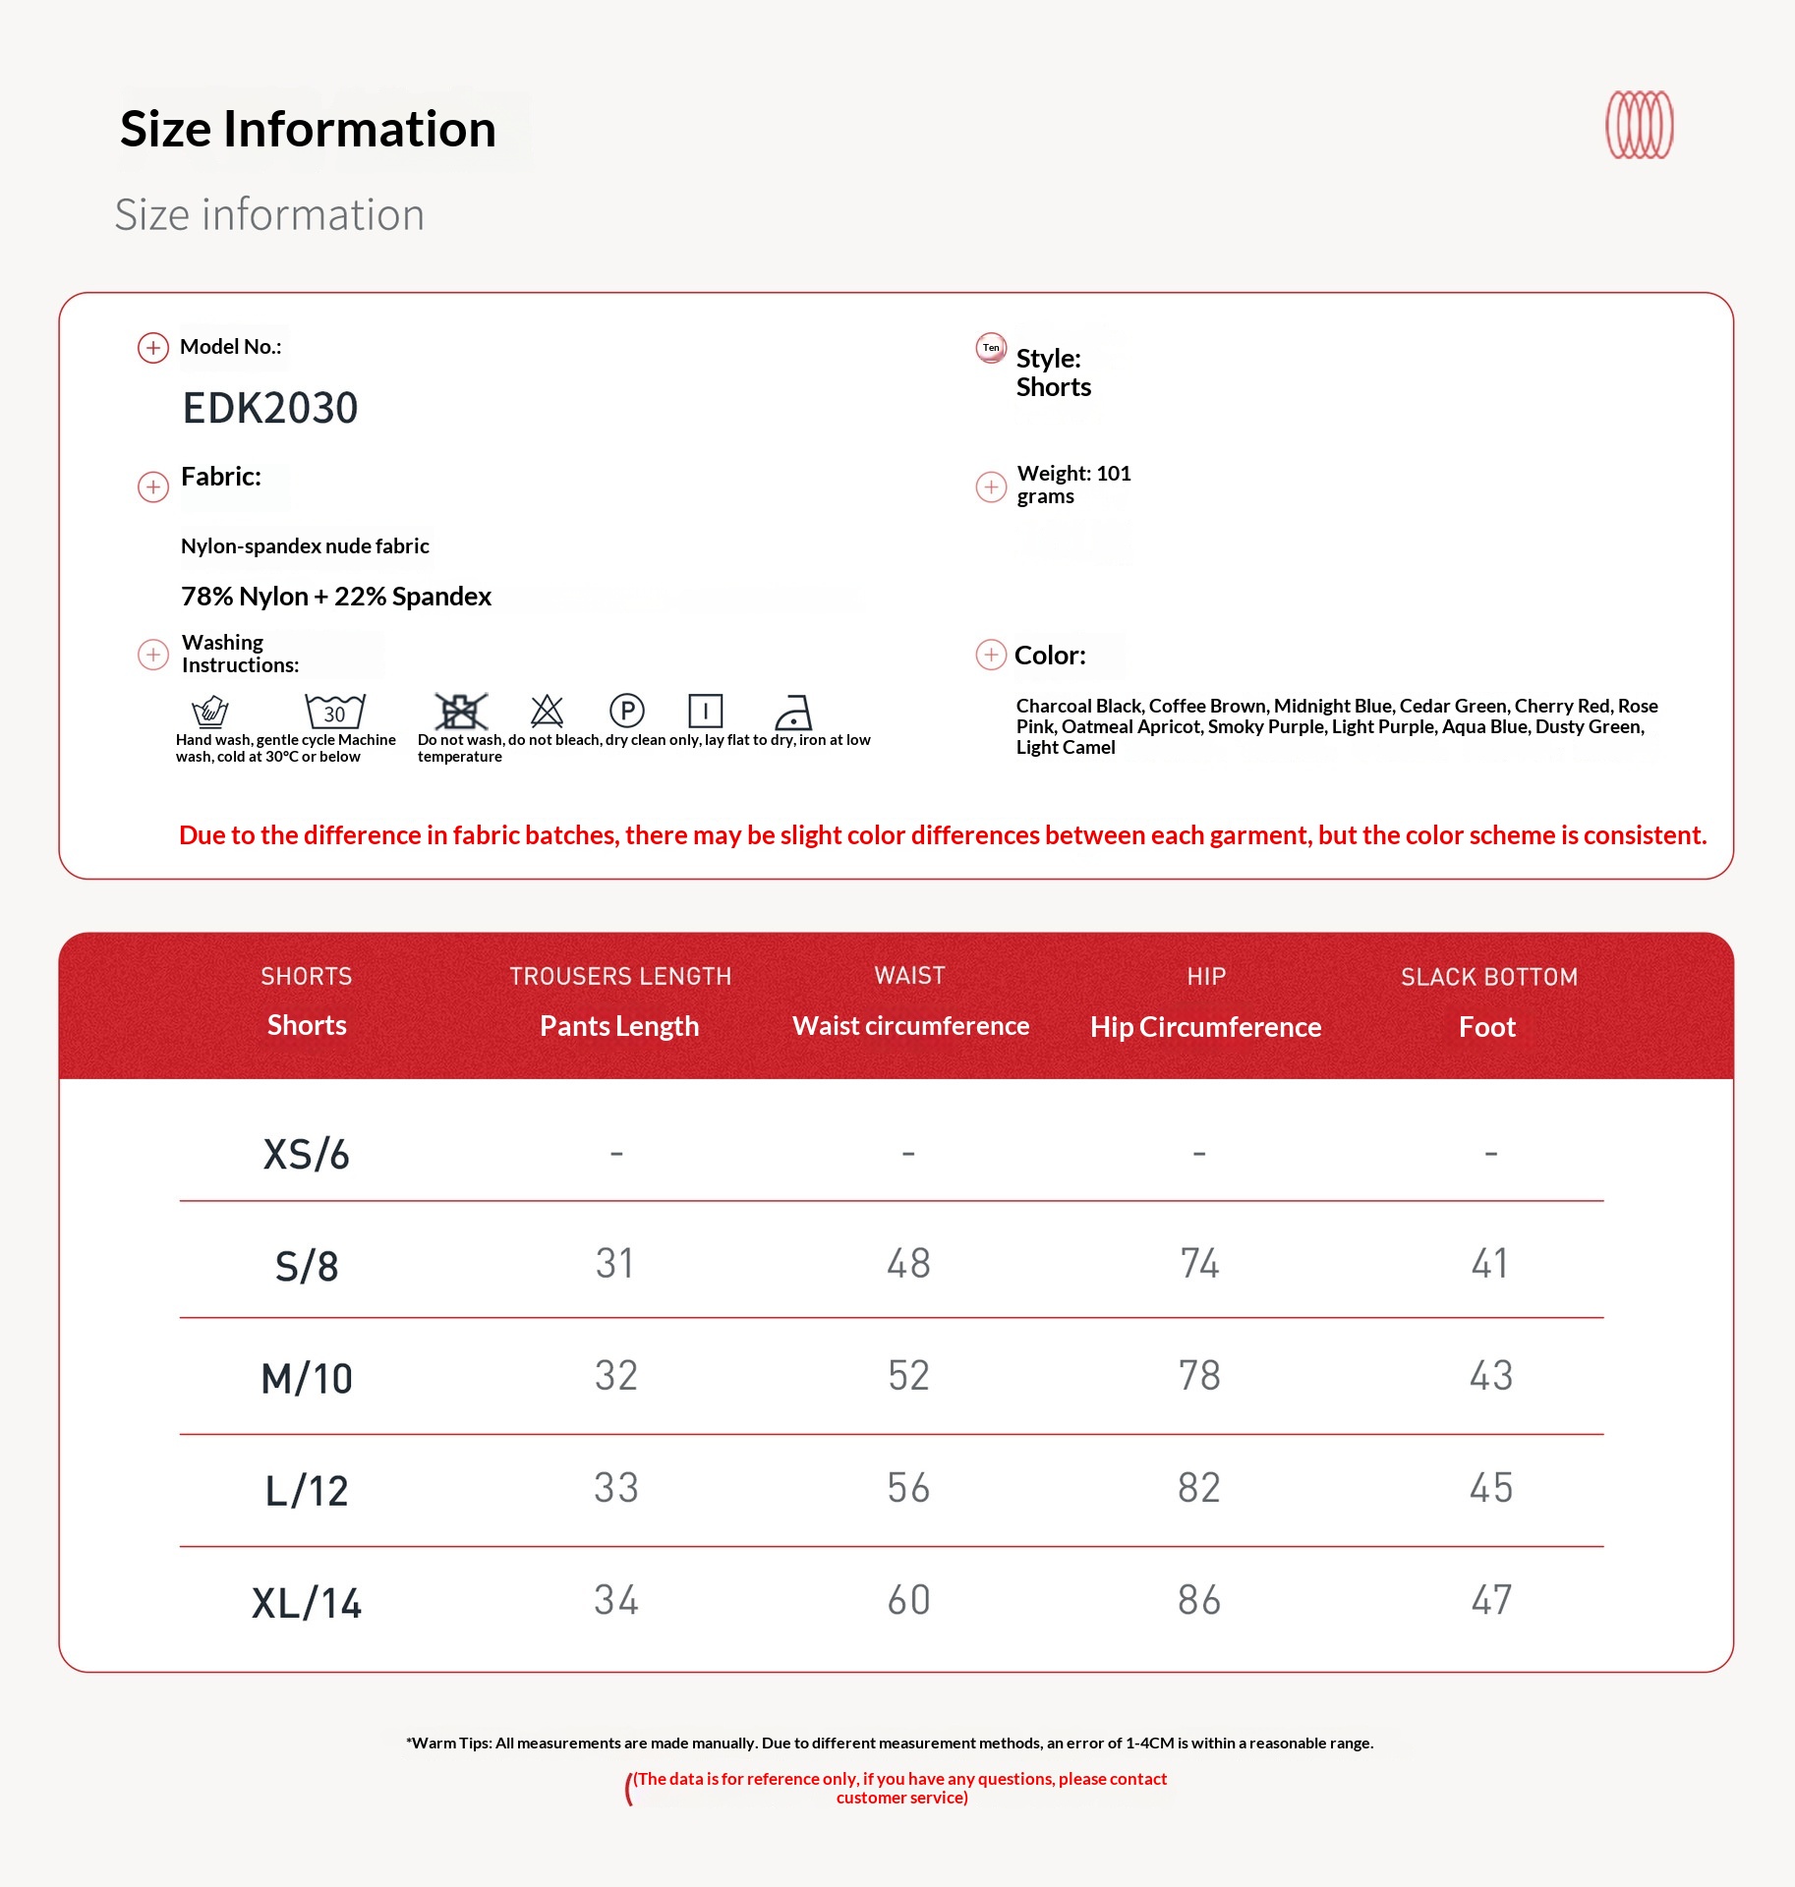
Task: Click the low temperature iron icon
Action: tap(792, 711)
